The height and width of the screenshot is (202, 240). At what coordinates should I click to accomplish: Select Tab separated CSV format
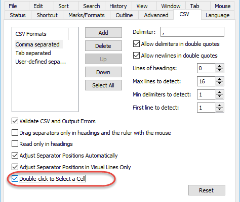[x=33, y=53]
